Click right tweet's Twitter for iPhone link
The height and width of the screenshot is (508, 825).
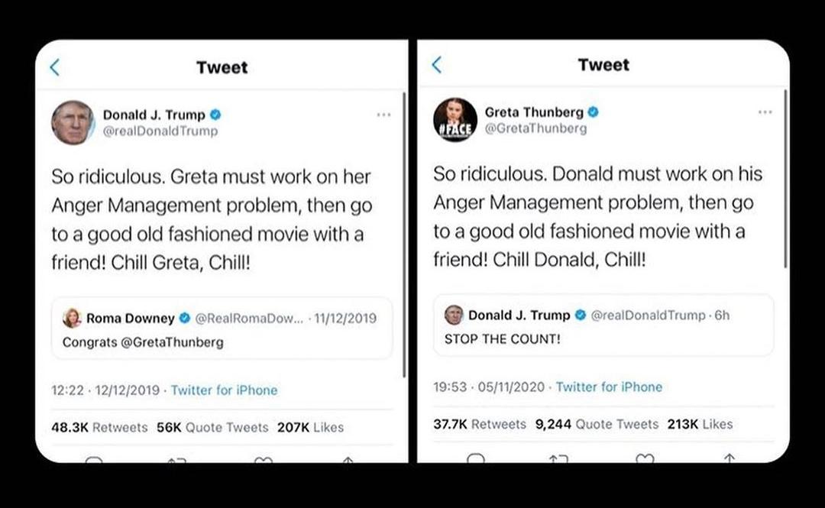point(609,387)
